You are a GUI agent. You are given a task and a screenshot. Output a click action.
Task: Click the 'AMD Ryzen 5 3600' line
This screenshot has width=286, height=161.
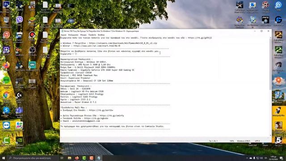[x=85, y=64]
